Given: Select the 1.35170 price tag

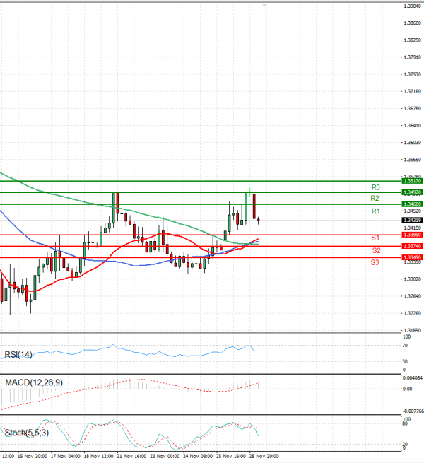Looking at the screenshot, I should click(413, 181).
